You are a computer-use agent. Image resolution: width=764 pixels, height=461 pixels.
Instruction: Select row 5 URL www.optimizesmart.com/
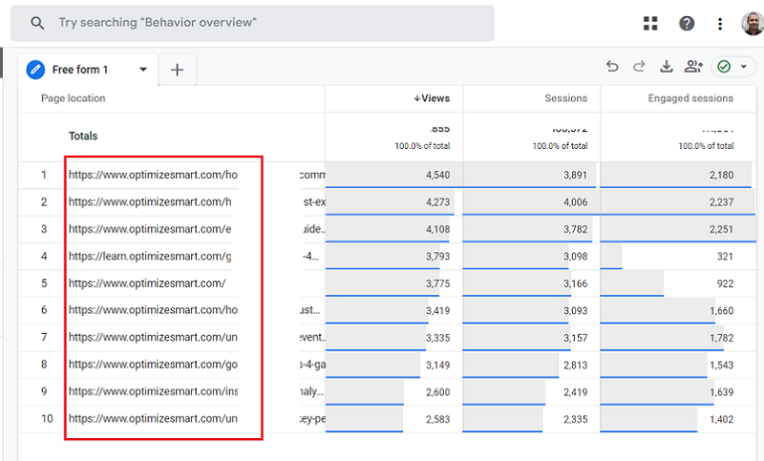pyautogui.click(x=147, y=283)
